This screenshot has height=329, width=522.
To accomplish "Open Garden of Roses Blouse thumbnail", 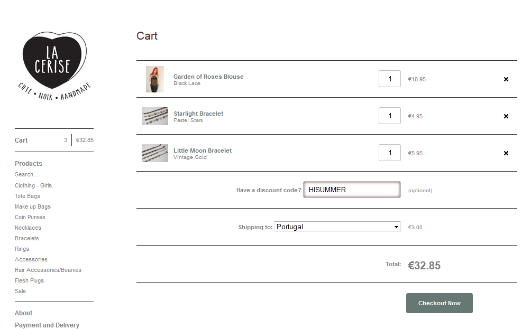I will (155, 79).
